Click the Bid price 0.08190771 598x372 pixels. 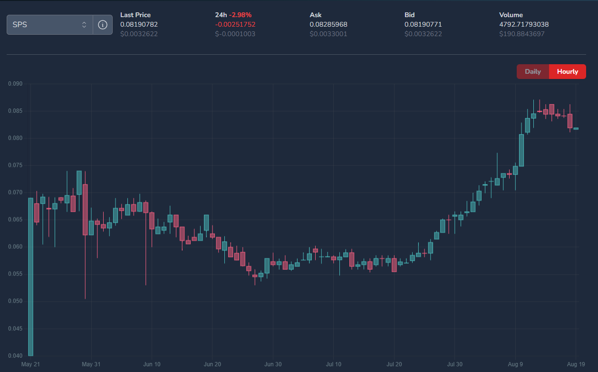coord(423,24)
